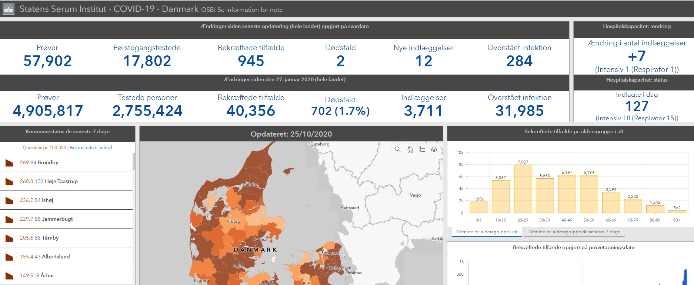Click the Ishøj municipality marker icon

tap(9, 200)
